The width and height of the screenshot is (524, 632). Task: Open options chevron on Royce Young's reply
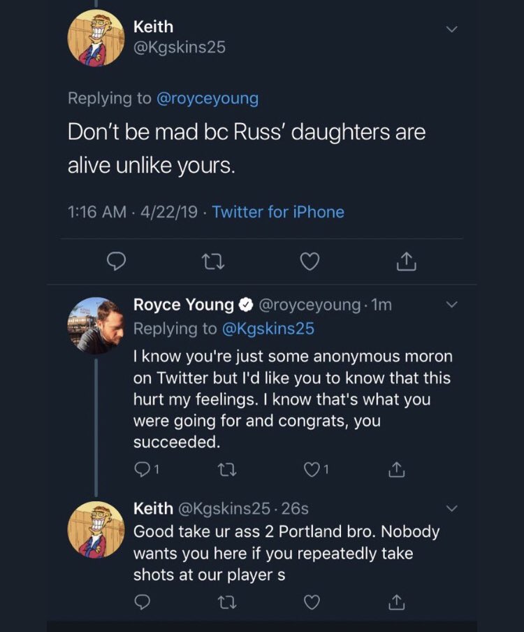451,305
